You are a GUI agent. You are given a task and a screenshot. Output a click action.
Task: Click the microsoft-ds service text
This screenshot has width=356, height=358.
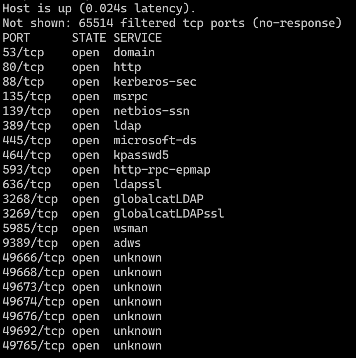(155, 140)
